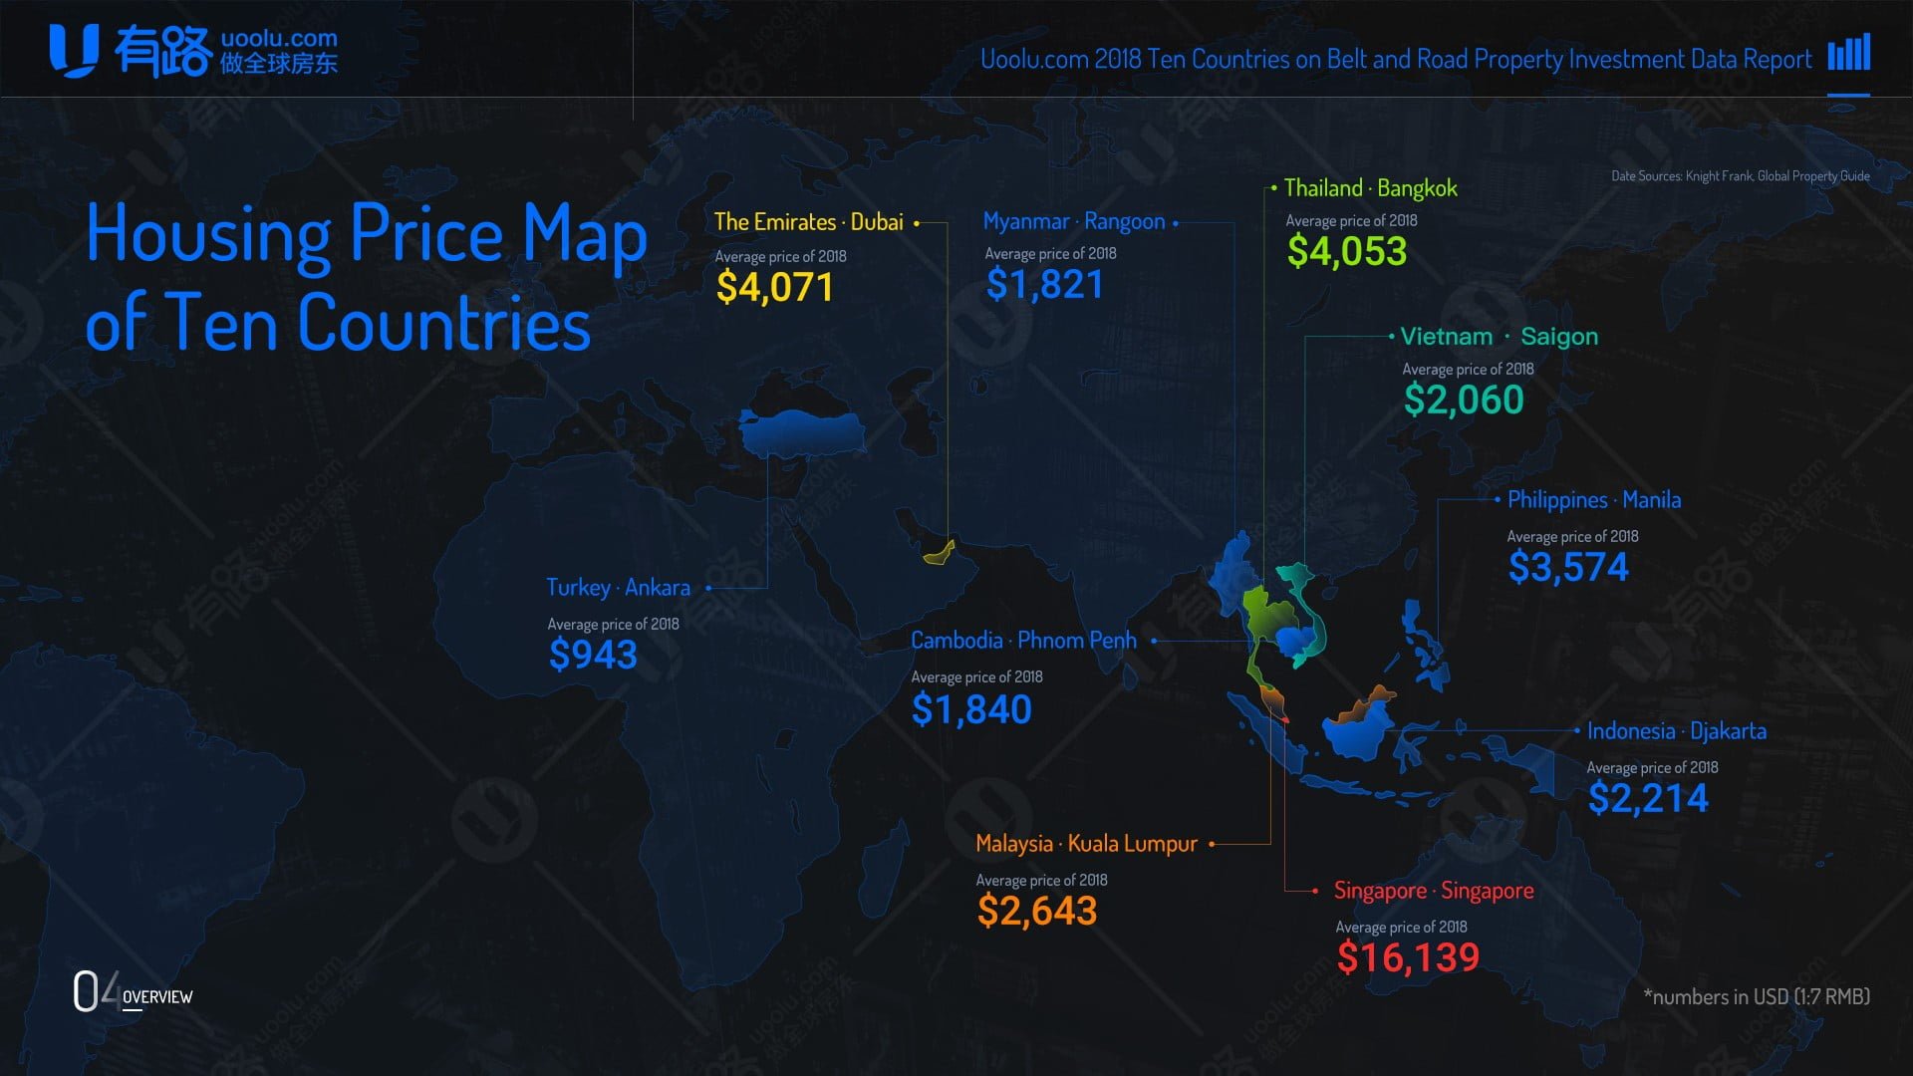The height and width of the screenshot is (1076, 1913).
Task: Click the Malaysia · Kuala Lumpur label
Action: click(x=1086, y=844)
